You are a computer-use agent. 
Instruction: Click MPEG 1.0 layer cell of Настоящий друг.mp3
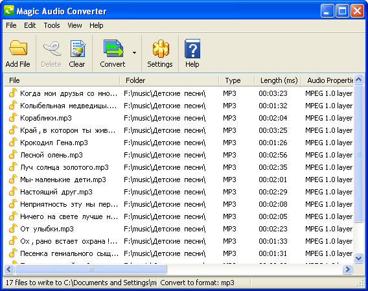329,192
